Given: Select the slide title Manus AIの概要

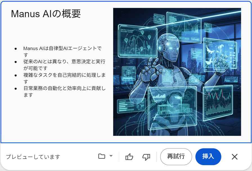Looking at the screenshot, I should coord(46,14).
